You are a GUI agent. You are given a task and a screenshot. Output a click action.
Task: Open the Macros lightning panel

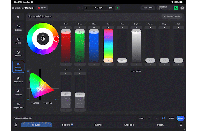pos(18,93)
